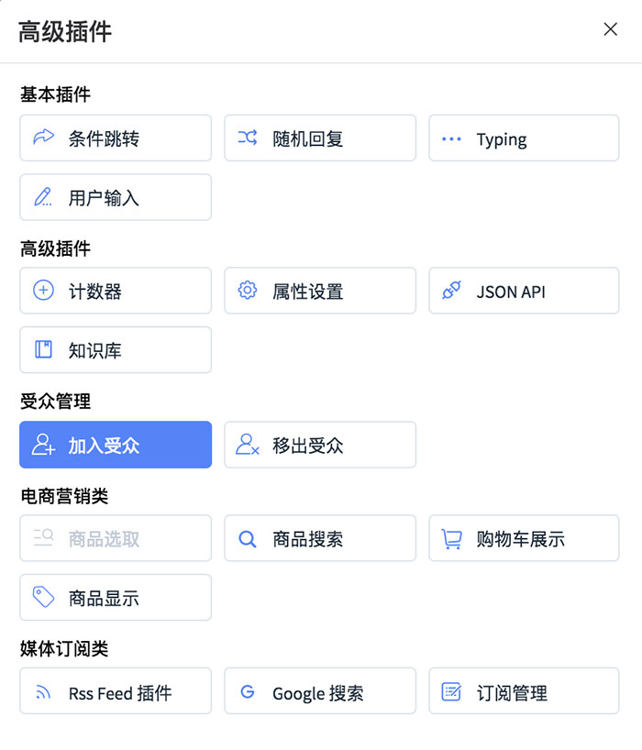The height and width of the screenshot is (750, 642).
Task: Choose the 属性设置 plugin label
Action: (x=307, y=292)
